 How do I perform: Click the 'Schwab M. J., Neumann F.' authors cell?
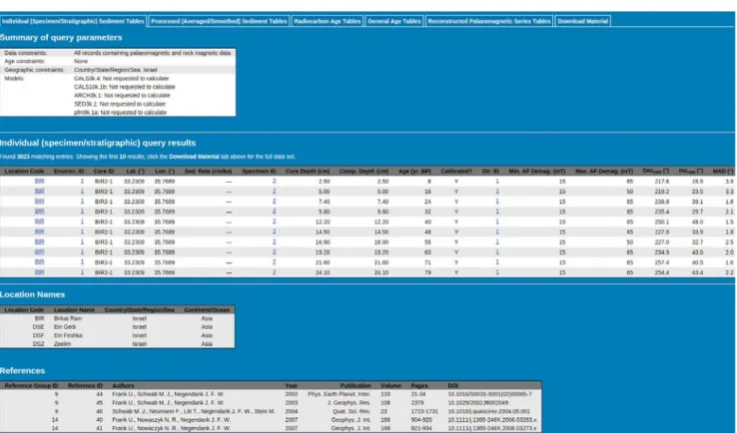tap(193, 411)
